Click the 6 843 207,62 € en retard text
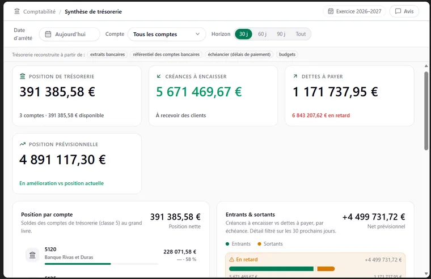 [x=321, y=115]
